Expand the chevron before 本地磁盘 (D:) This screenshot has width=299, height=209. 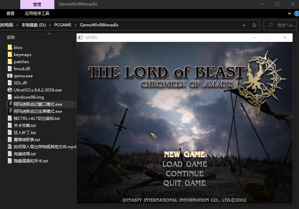[17, 25]
